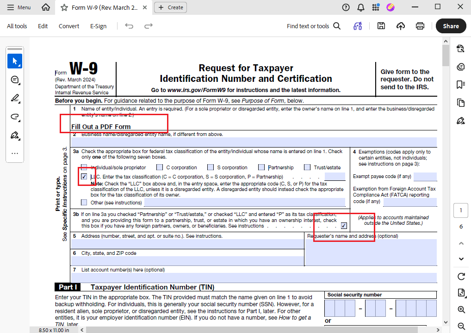Check the Partnership box
Image resolution: width=471 pixels, height=333 pixels.
(261, 167)
